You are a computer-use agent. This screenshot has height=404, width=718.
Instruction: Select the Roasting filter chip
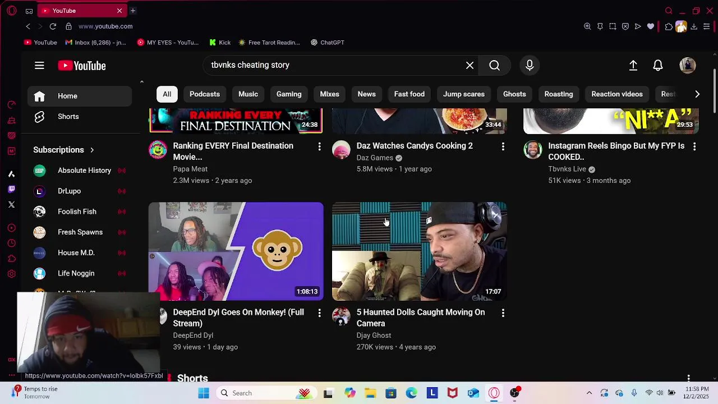click(x=559, y=94)
